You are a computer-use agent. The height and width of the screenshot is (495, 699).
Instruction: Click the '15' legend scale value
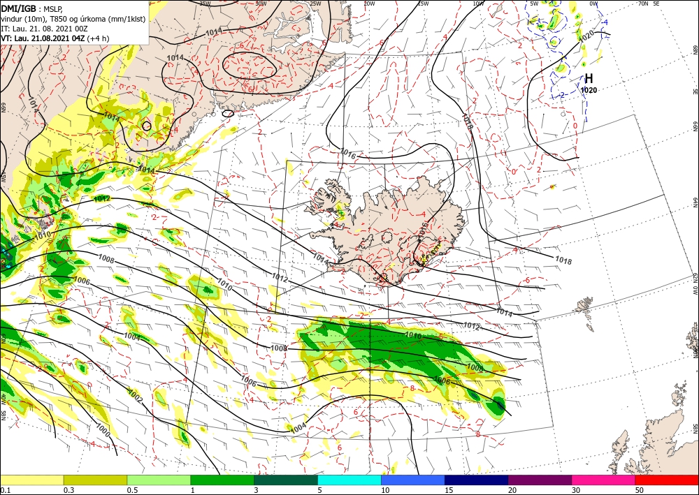point(449,490)
